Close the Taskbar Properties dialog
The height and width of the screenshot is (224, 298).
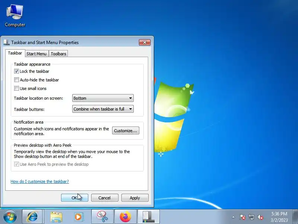(x=145, y=42)
